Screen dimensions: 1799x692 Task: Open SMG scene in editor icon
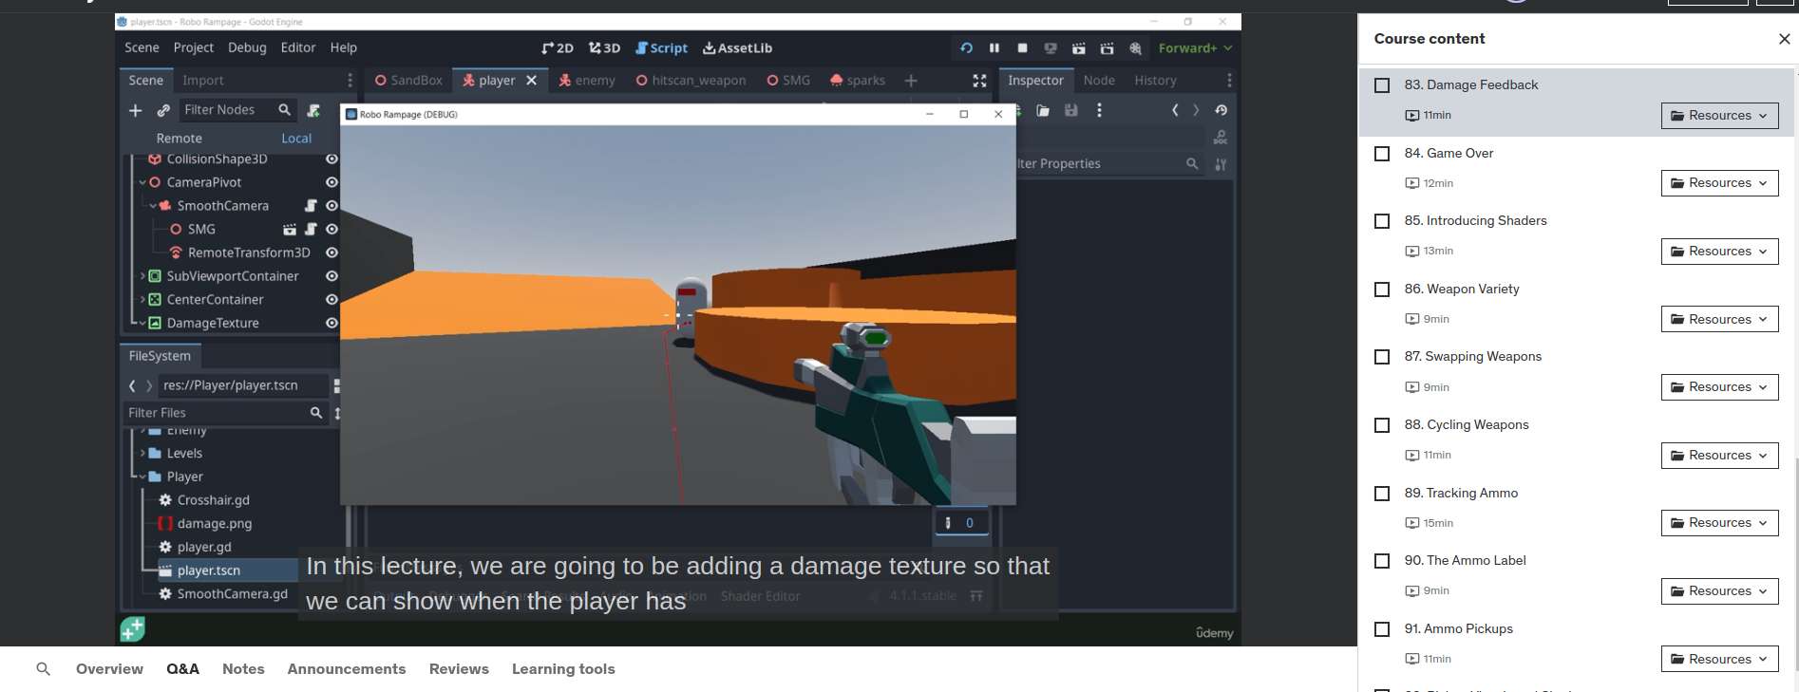(290, 230)
